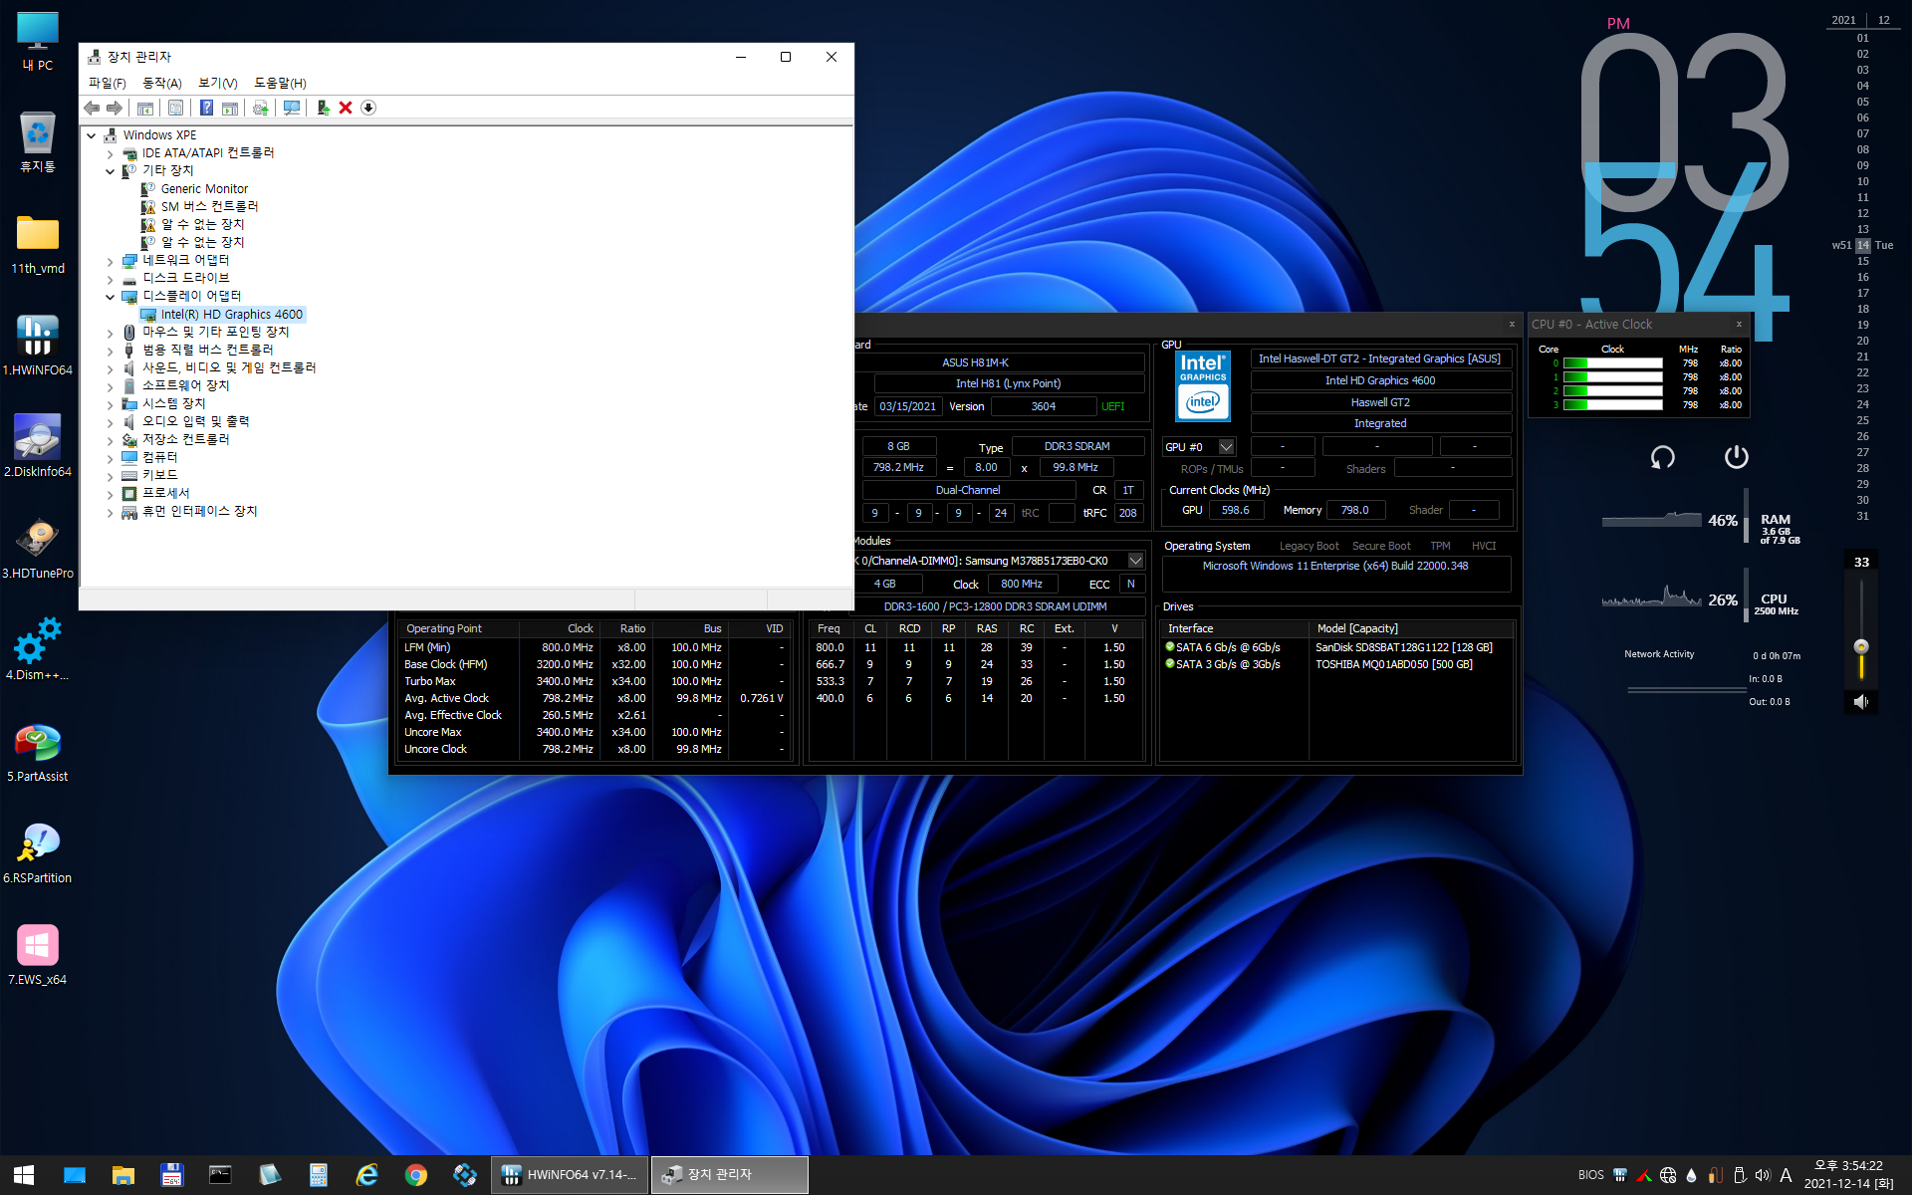Image resolution: width=1912 pixels, height=1195 pixels.
Task: Open the 3.HDTunePro desktop shortcut
Action: coord(38,549)
